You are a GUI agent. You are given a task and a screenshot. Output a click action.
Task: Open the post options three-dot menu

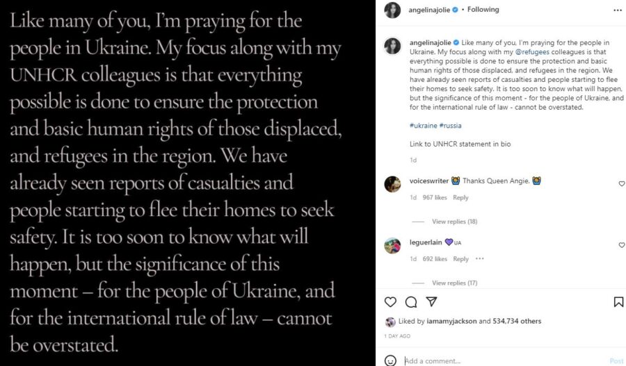[618, 10]
